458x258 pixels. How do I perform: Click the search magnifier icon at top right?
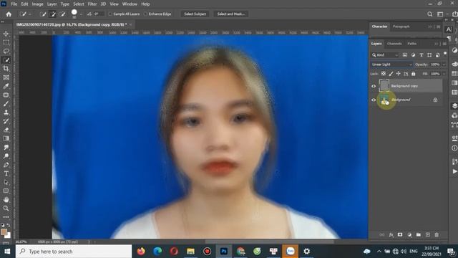(429, 14)
